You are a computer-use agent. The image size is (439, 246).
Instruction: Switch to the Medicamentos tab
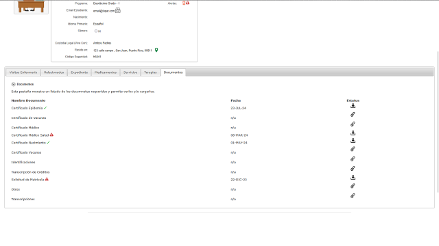pyautogui.click(x=106, y=72)
